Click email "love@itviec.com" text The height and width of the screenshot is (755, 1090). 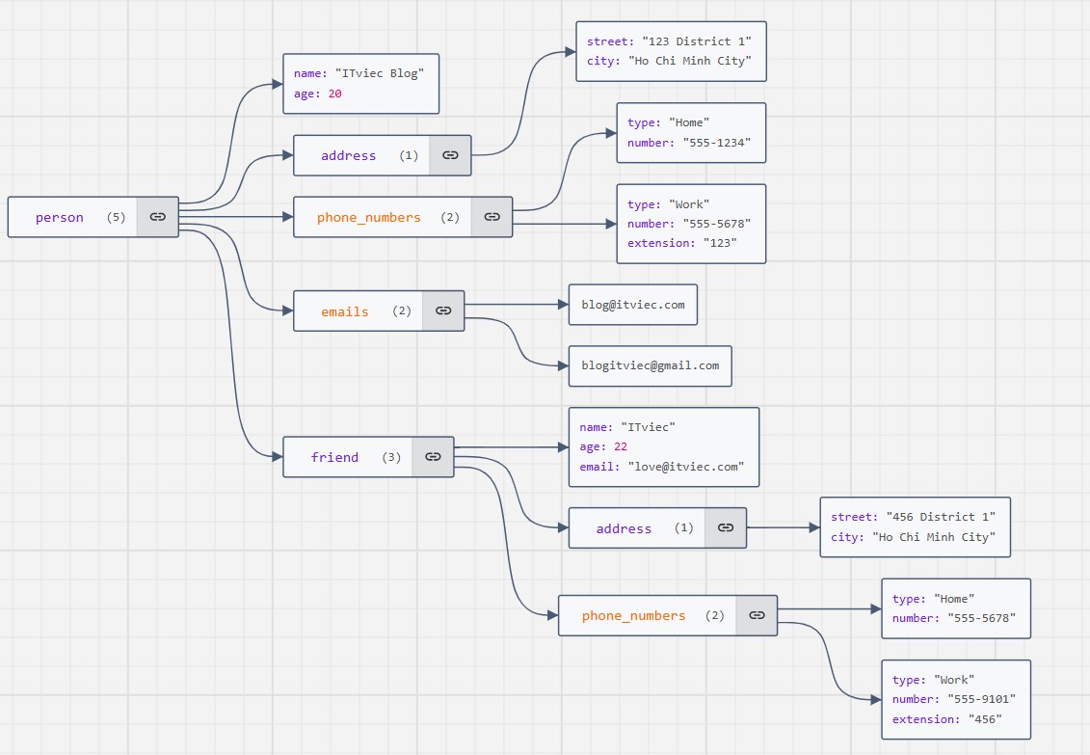tap(662, 467)
